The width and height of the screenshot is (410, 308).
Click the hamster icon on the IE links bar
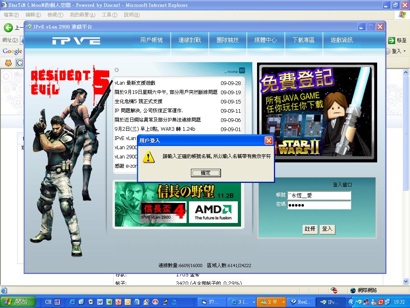pyautogui.click(x=8, y=63)
